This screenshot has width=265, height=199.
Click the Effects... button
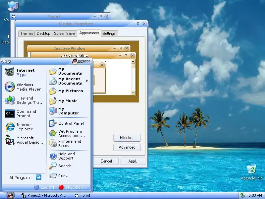(x=127, y=138)
